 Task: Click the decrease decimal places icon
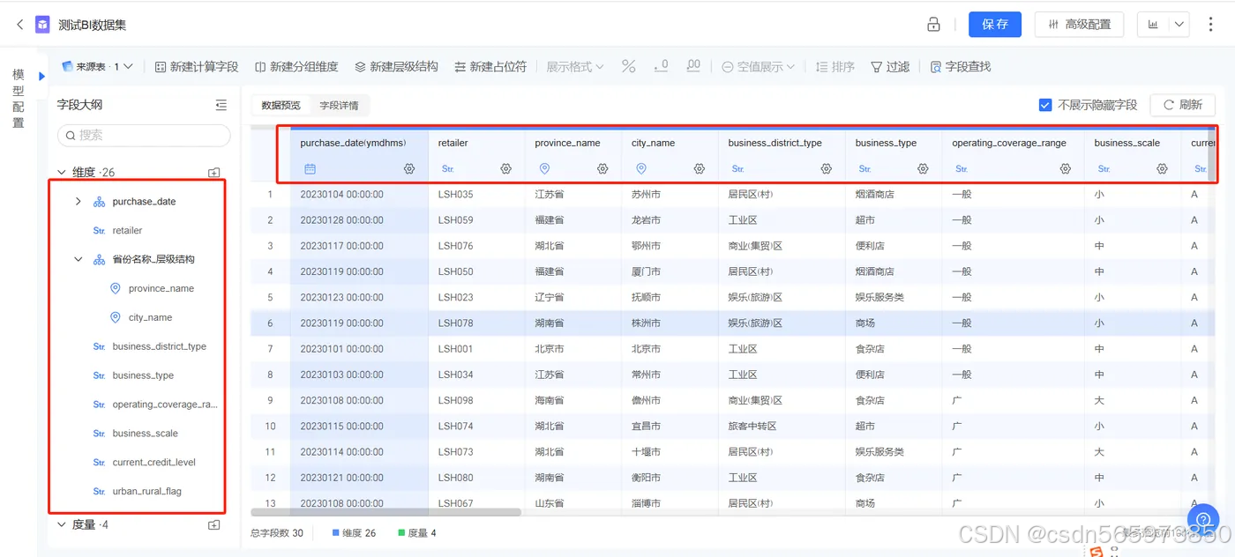[661, 67]
